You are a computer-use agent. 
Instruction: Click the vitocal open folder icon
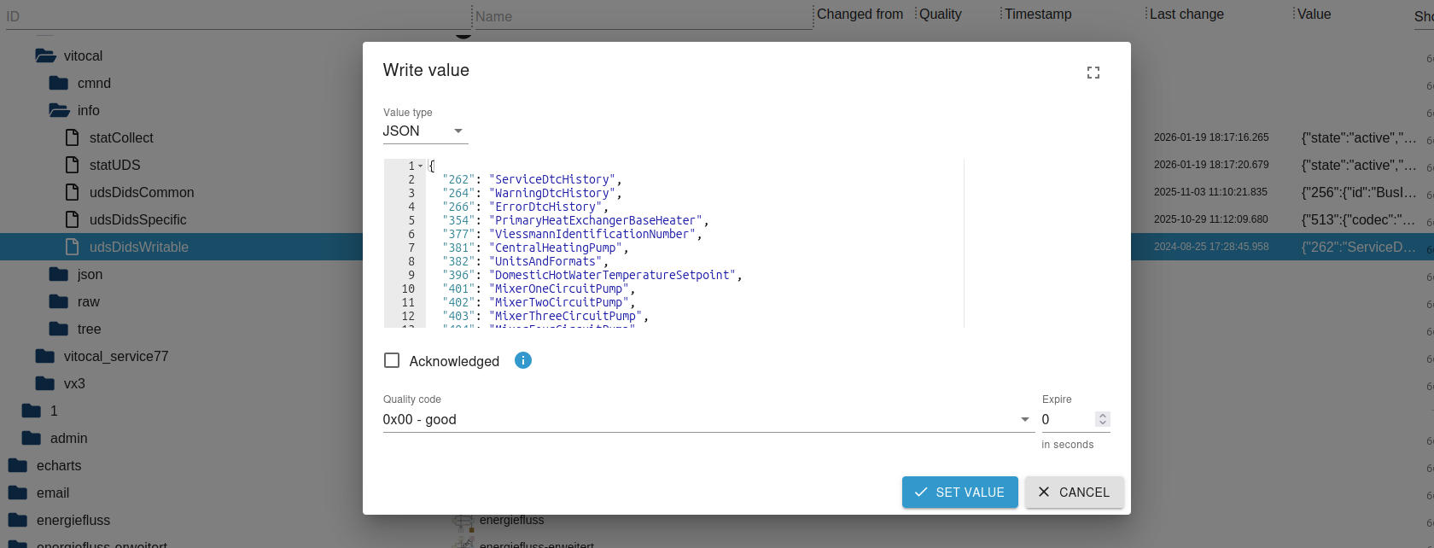click(45, 55)
